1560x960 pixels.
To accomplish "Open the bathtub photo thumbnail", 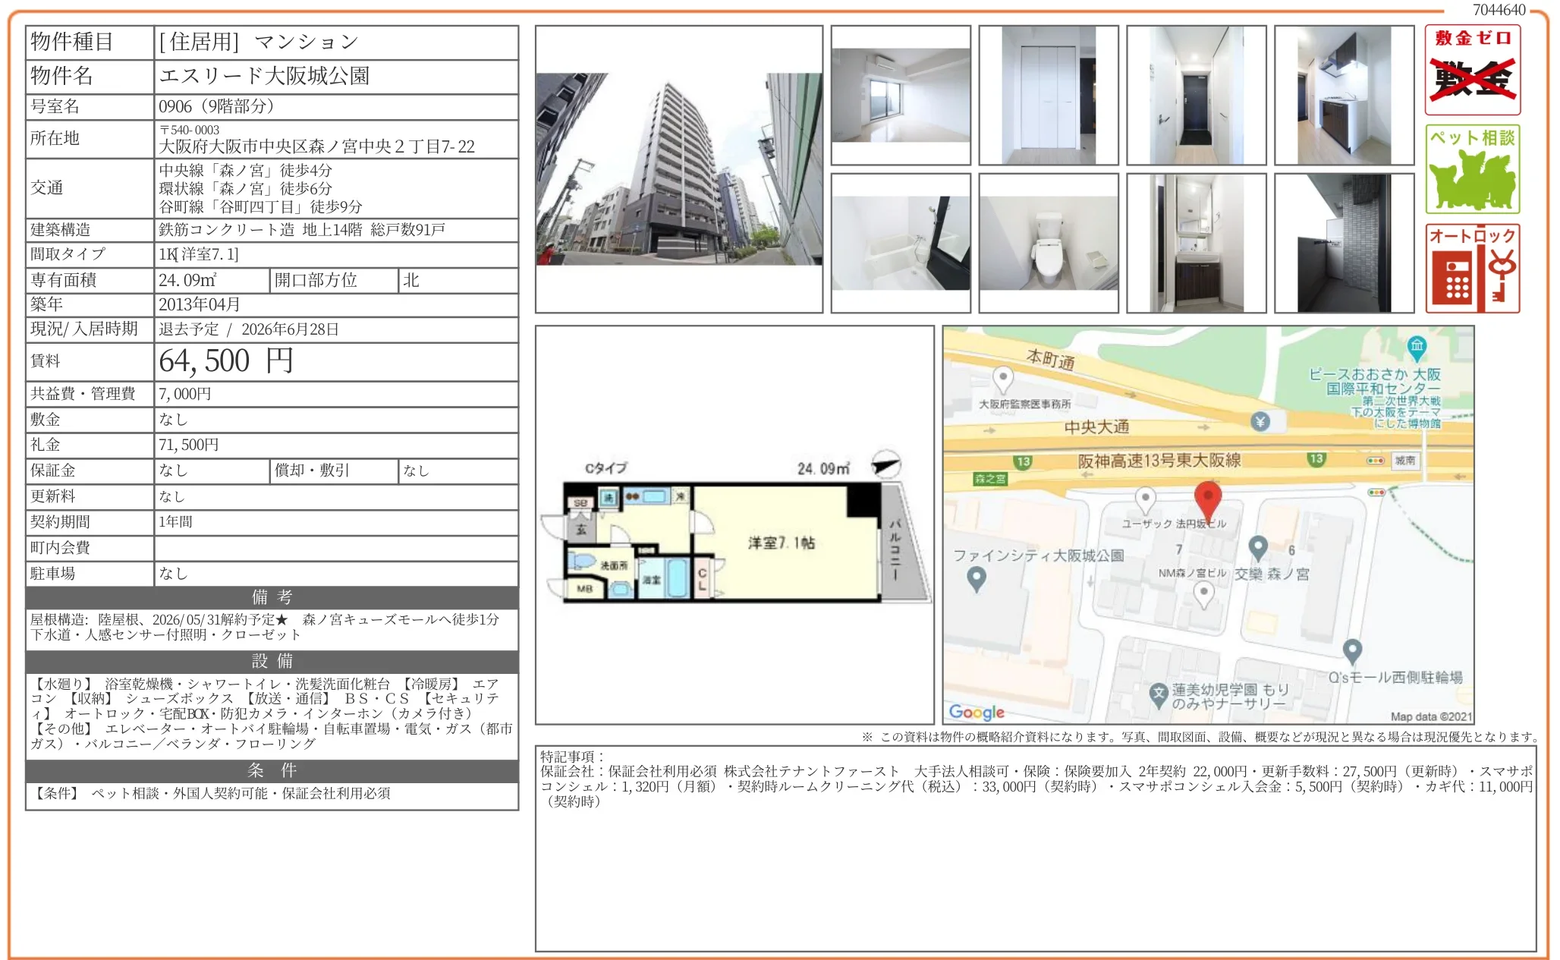I will click(x=901, y=244).
